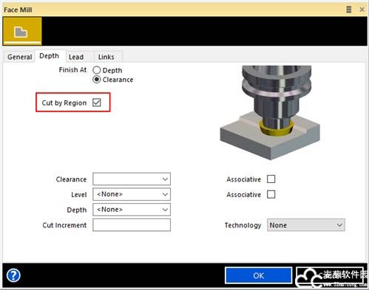Image resolution: width=369 pixels, height=290 pixels.
Task: Enable the Associative checkbox beside Clearance
Action: click(x=271, y=179)
